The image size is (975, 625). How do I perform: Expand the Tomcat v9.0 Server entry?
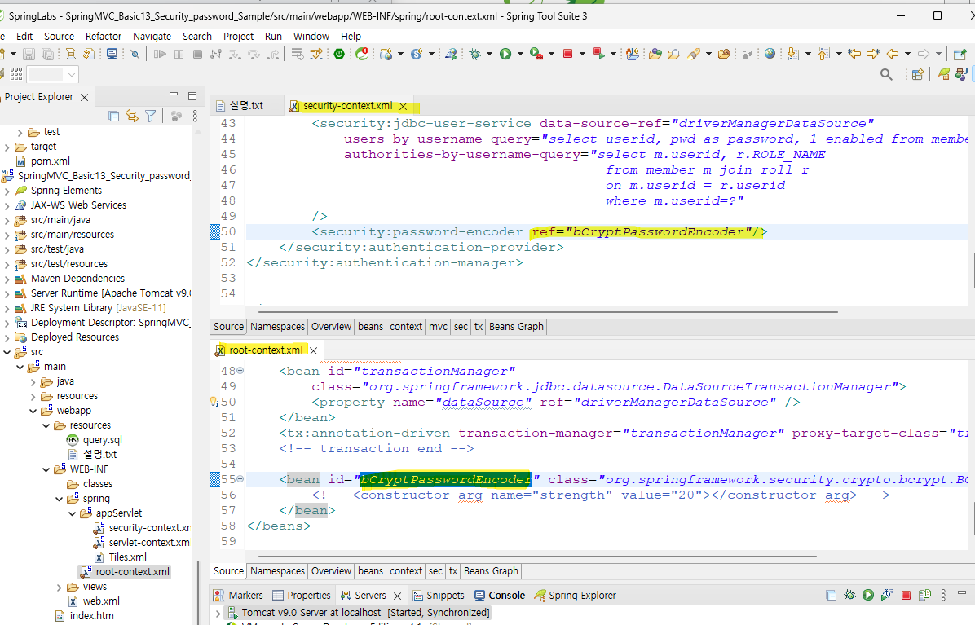(x=218, y=614)
